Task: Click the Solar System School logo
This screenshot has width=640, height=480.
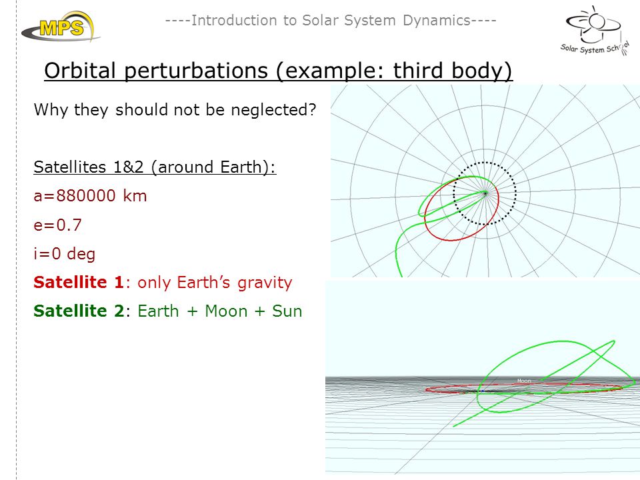Action: pyautogui.click(x=595, y=31)
